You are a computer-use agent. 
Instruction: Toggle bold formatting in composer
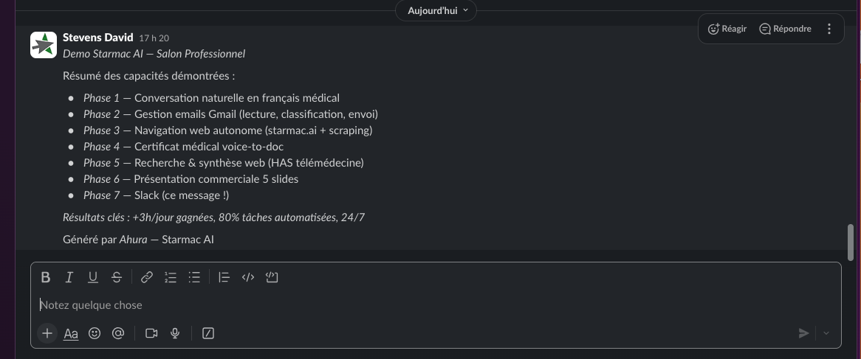tap(46, 277)
